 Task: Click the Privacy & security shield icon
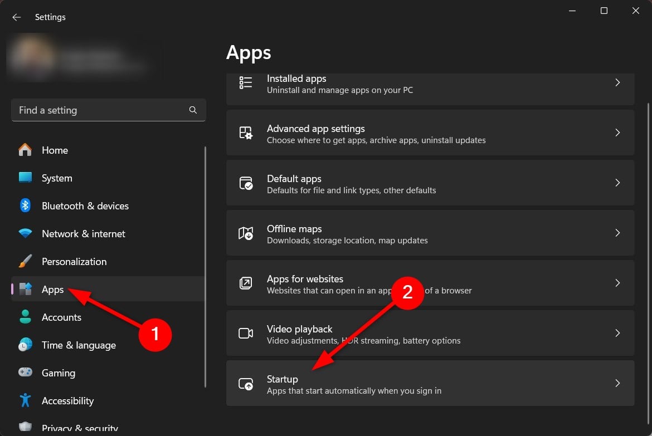pos(25,427)
